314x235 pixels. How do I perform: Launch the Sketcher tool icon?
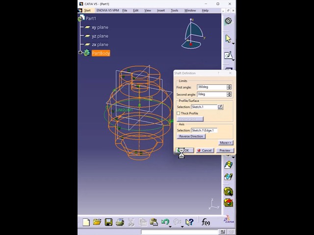pos(228,55)
